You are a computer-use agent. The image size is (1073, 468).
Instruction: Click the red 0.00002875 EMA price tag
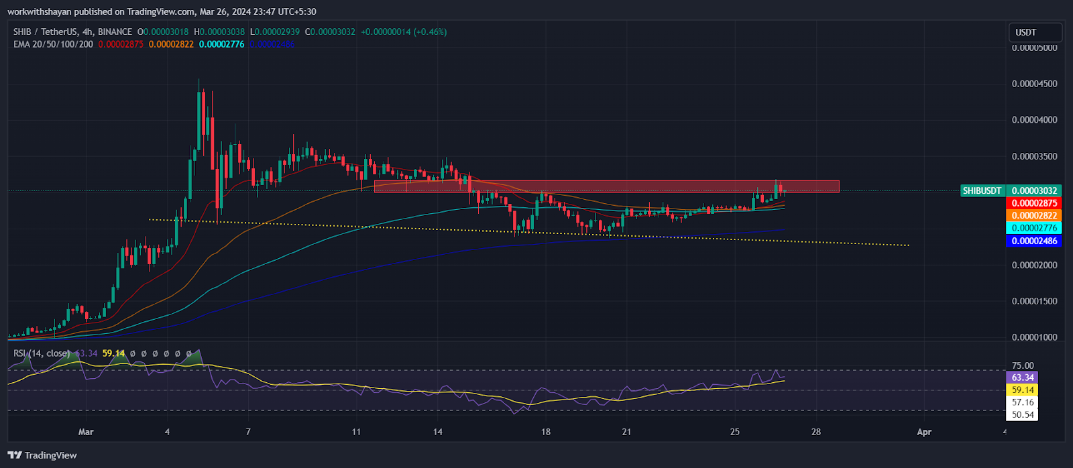[1033, 203]
